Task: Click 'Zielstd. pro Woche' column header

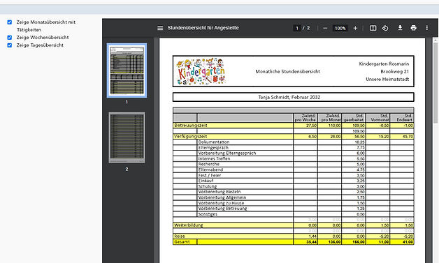Action: tap(305, 118)
